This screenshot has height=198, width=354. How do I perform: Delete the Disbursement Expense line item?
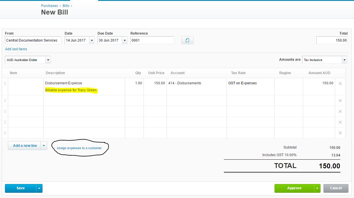pos(340,83)
